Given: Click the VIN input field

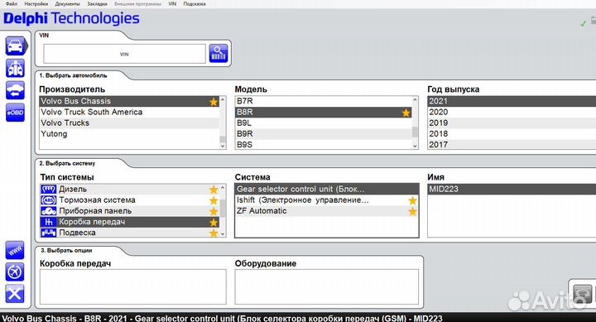Looking at the screenshot, I should coord(124,54).
